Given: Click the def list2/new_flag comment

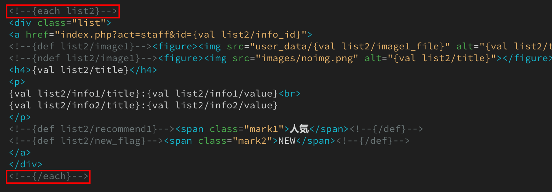Looking at the screenshot, I should pos(86,141).
